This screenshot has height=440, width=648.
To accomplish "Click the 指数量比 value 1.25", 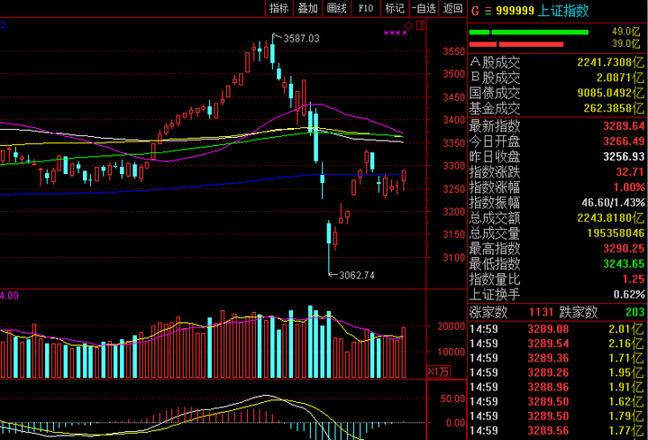I will click(x=634, y=280).
